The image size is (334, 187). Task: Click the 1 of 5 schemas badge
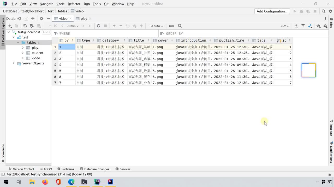pyautogui.click(x=46, y=32)
